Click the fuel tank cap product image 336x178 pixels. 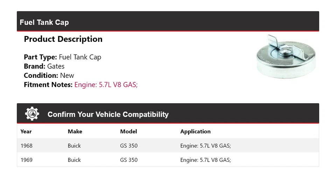(286, 56)
